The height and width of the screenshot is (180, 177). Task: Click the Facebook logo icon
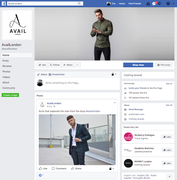click(x=4, y=4)
